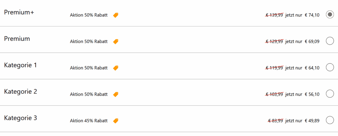Pick the Kategorie 3 radio button
Viewport: 338px width, 136px height.
(330, 120)
